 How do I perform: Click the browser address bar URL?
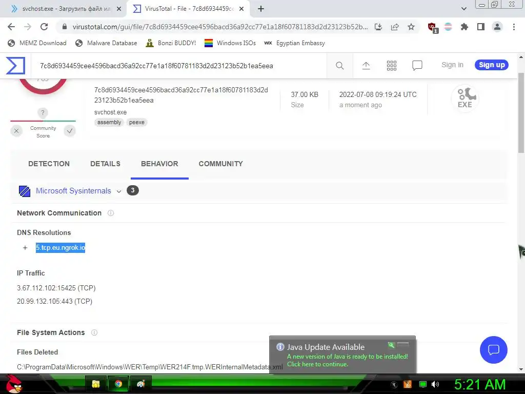click(x=220, y=27)
